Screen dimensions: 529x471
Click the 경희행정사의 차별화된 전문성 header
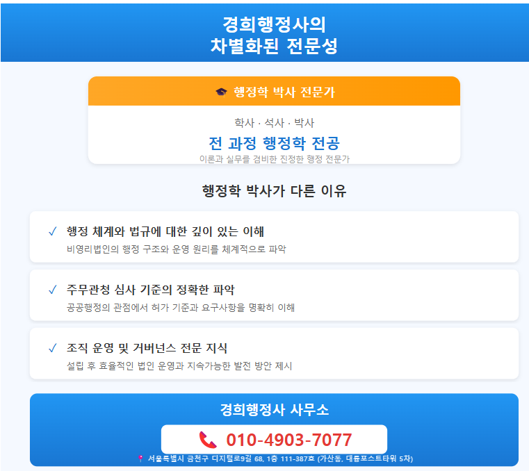(274, 35)
